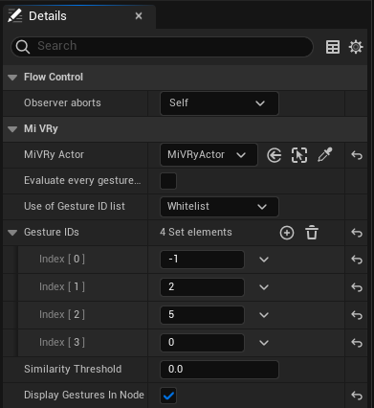Reset Index [ 3 ] to default

pos(357,343)
